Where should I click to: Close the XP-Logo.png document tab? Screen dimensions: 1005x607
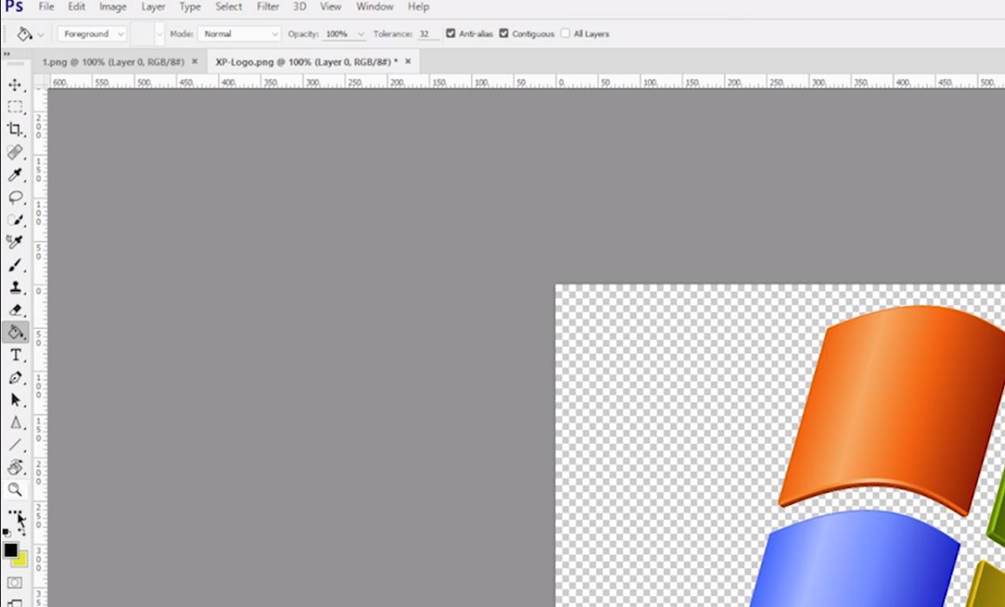click(x=408, y=62)
